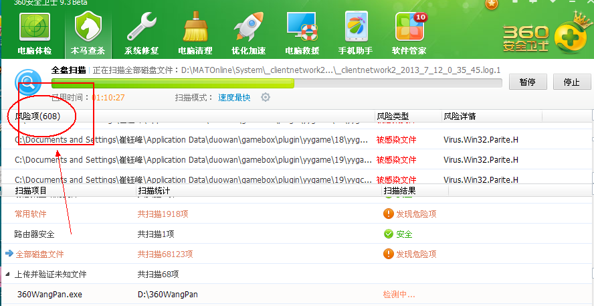This screenshot has height=306, width=594.
Task: Click 发现危险项 result in 全部磁盘文件 row
Action: point(416,254)
